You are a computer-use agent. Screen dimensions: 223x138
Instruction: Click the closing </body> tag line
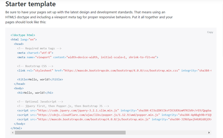(x=19, y=124)
